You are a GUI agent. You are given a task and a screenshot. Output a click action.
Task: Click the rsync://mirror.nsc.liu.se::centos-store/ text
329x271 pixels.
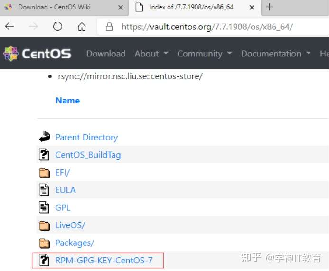click(130, 76)
